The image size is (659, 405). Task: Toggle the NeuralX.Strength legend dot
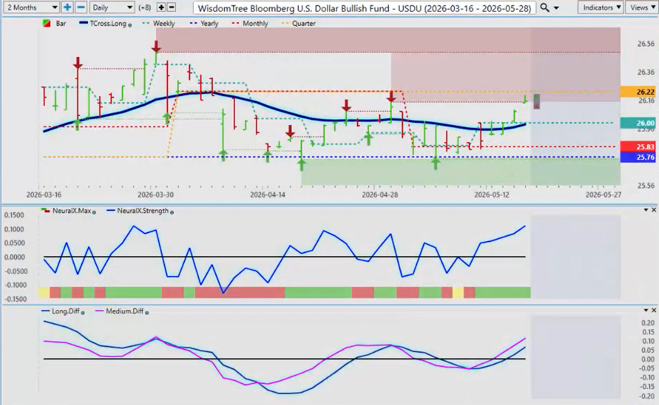[x=172, y=212]
